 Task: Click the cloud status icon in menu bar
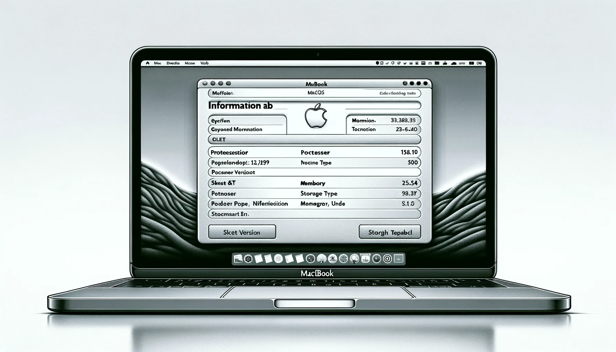tap(454, 63)
